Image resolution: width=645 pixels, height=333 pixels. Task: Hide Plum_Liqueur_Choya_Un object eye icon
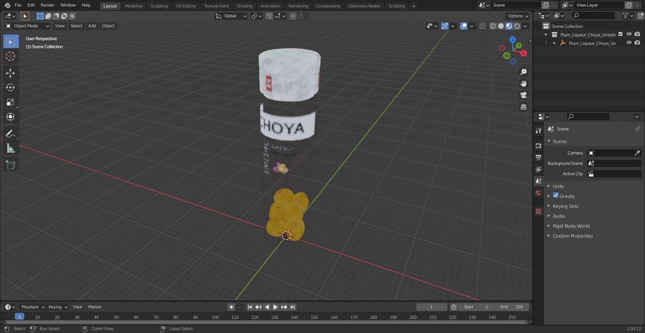click(629, 43)
